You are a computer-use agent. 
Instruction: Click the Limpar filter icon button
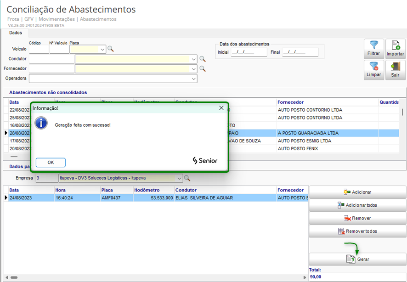373,70
